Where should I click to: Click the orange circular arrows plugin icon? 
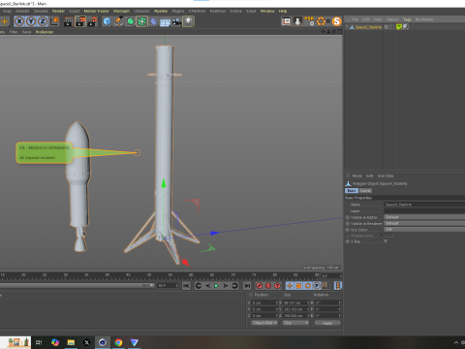[x=322, y=21]
